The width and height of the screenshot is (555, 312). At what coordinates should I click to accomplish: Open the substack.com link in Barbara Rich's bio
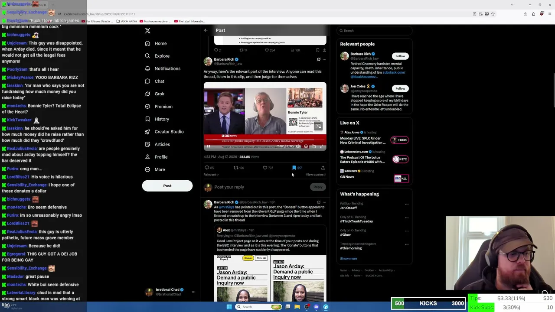pyautogui.click(x=394, y=72)
